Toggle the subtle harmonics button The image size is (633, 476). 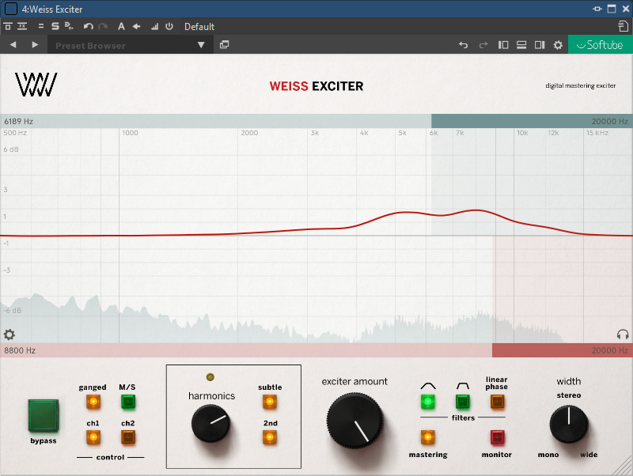click(x=269, y=402)
